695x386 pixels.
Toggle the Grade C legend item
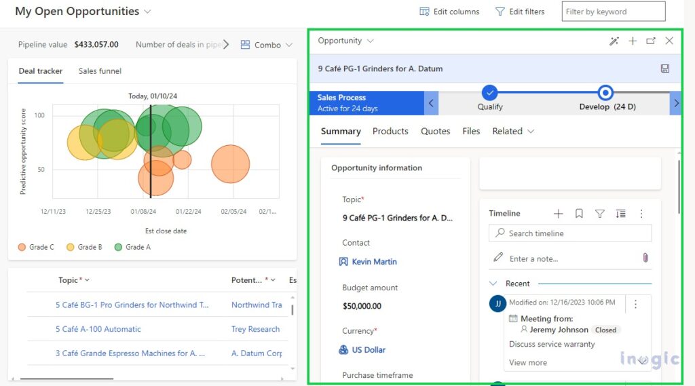pos(36,248)
